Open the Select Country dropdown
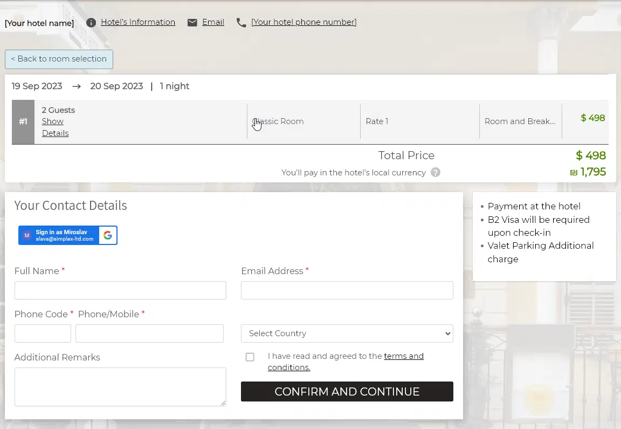This screenshot has height=429, width=621. (347, 333)
